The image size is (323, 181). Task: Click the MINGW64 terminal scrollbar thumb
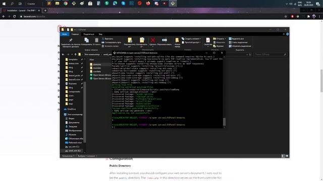click(x=224, y=122)
